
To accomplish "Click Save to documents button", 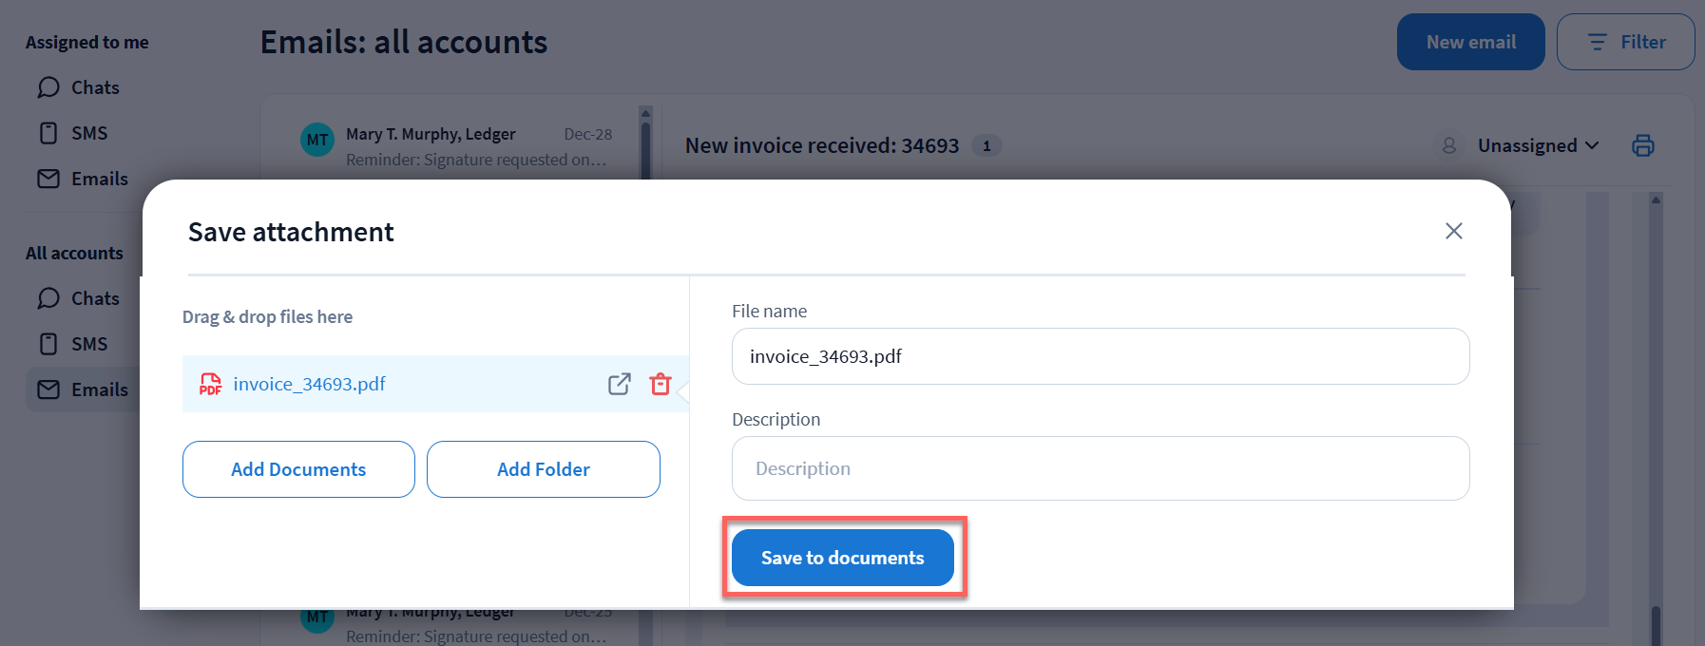I will 842,558.
